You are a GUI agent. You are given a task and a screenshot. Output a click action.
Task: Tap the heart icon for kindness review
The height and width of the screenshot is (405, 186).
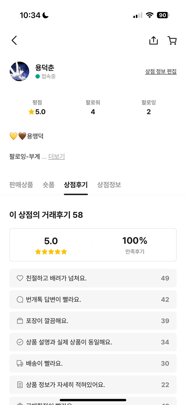[x=20, y=278]
